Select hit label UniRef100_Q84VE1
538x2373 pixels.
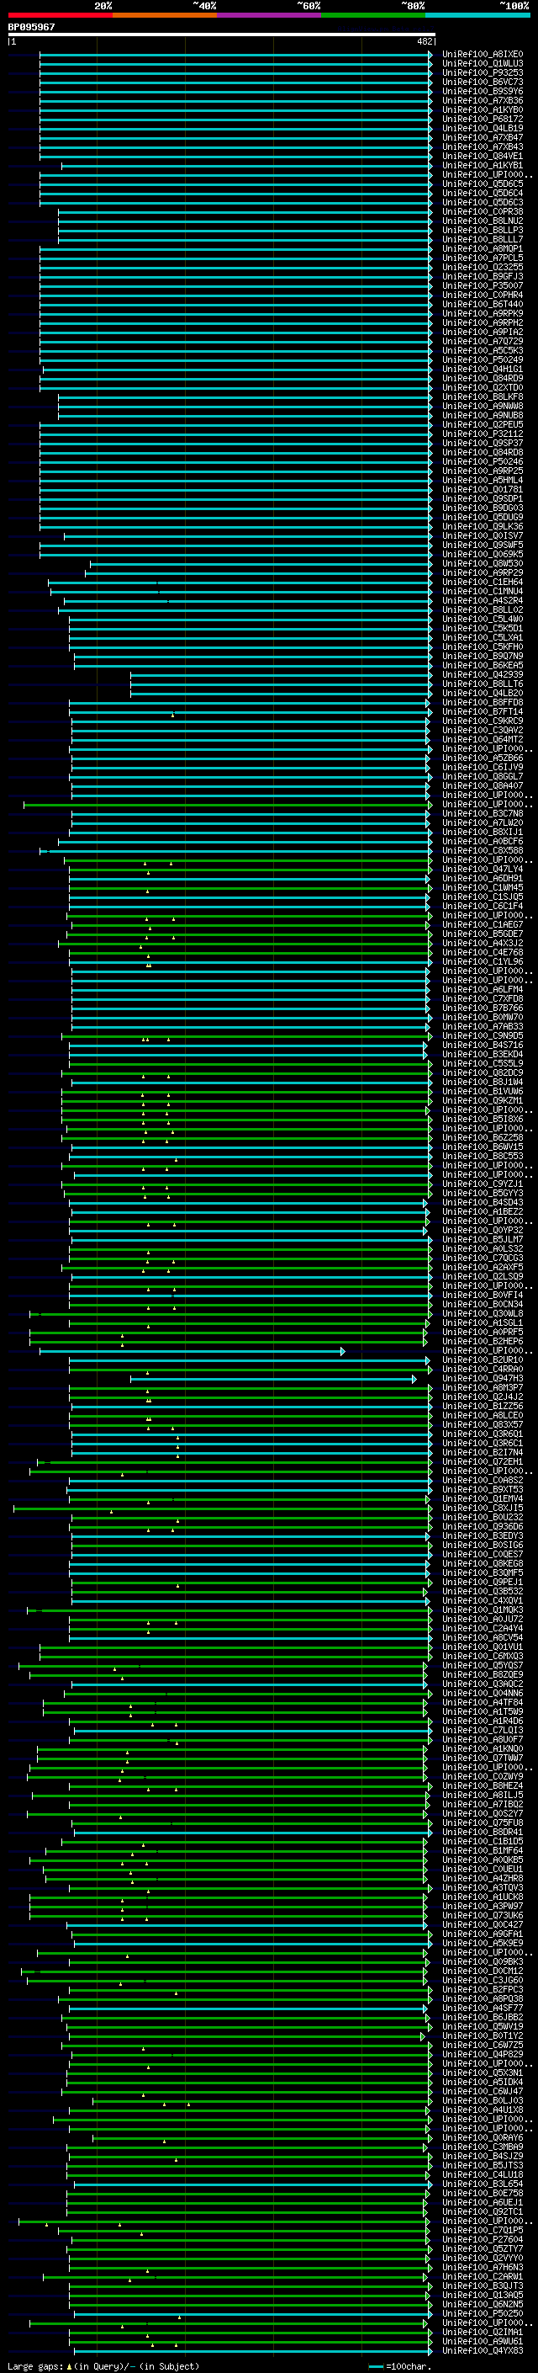(x=482, y=157)
